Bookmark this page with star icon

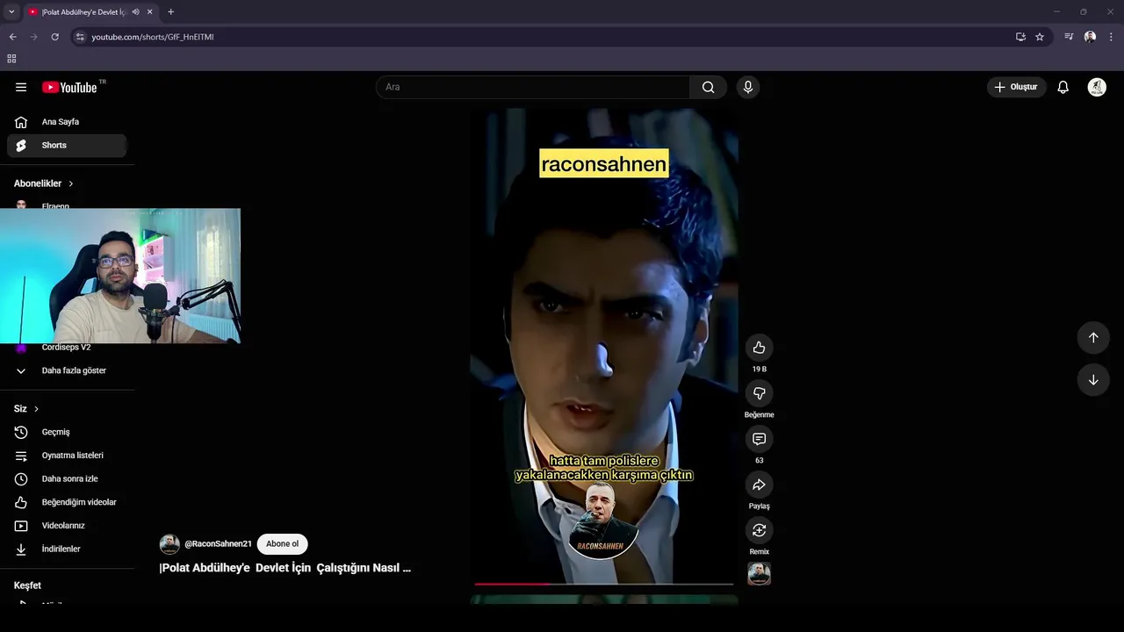[x=1040, y=37]
